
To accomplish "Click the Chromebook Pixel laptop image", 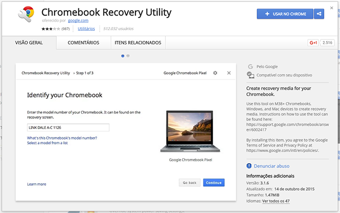I will pos(190,131).
